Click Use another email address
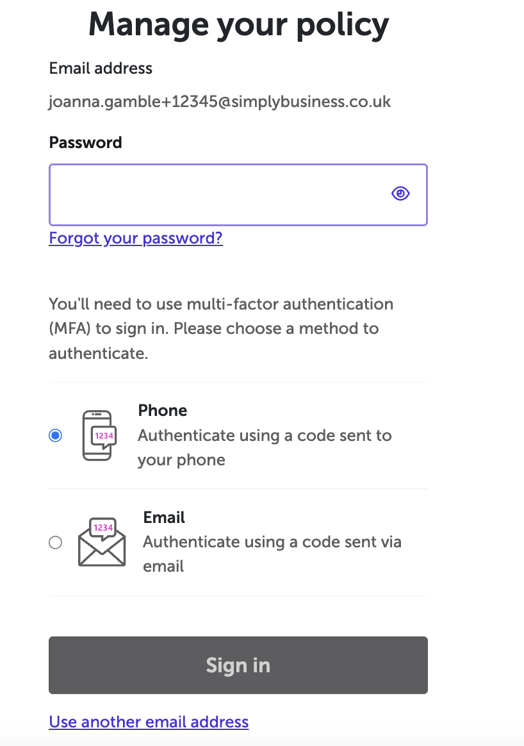Image resolution: width=524 pixels, height=746 pixels. 149,722
